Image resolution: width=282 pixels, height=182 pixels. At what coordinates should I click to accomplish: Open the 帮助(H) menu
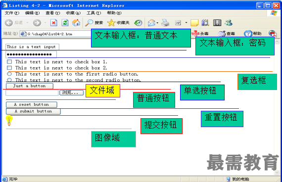click(114, 13)
